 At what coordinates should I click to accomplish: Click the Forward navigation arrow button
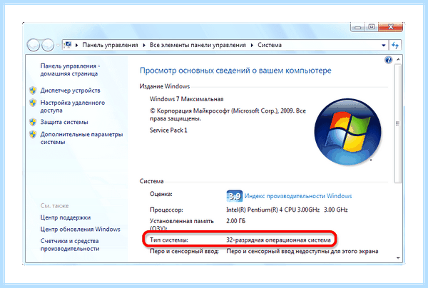[48, 45]
